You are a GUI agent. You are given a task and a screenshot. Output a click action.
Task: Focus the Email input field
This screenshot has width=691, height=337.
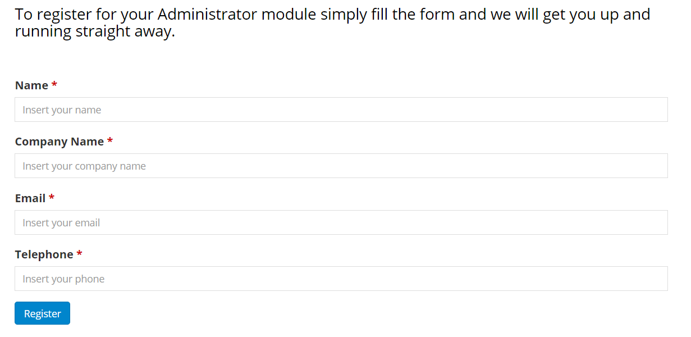pyautogui.click(x=341, y=222)
